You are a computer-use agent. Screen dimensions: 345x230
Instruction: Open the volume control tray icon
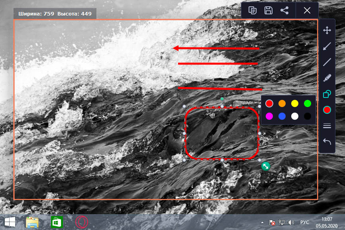pyautogui.click(x=291, y=222)
